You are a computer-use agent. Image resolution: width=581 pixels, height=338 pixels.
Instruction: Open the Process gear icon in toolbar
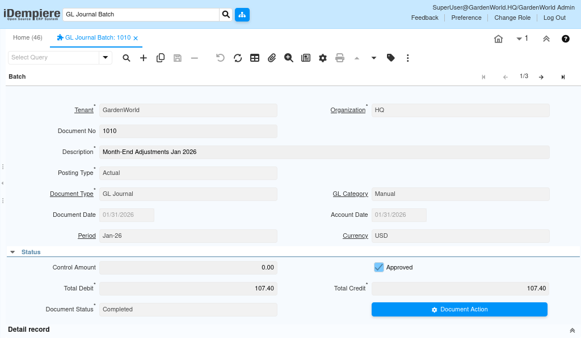tap(323, 58)
